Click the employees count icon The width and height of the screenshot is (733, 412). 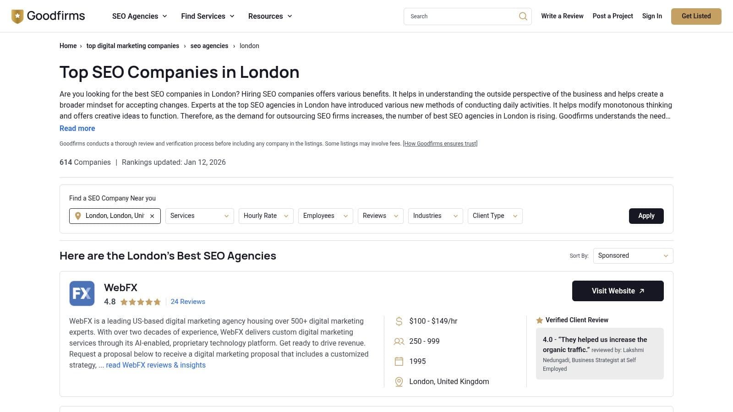[x=398, y=341]
